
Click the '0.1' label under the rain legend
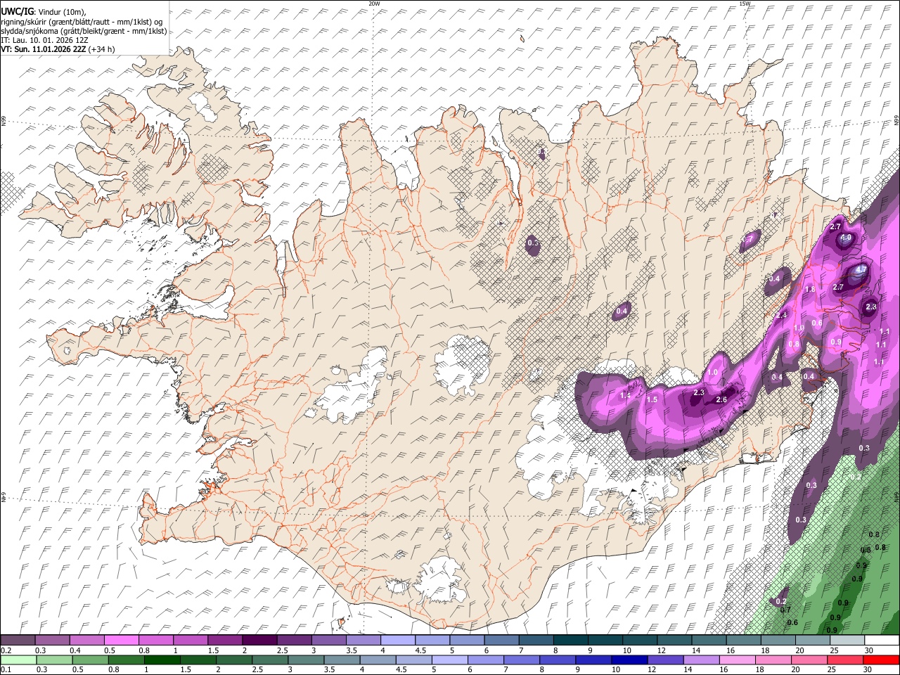[6, 670]
